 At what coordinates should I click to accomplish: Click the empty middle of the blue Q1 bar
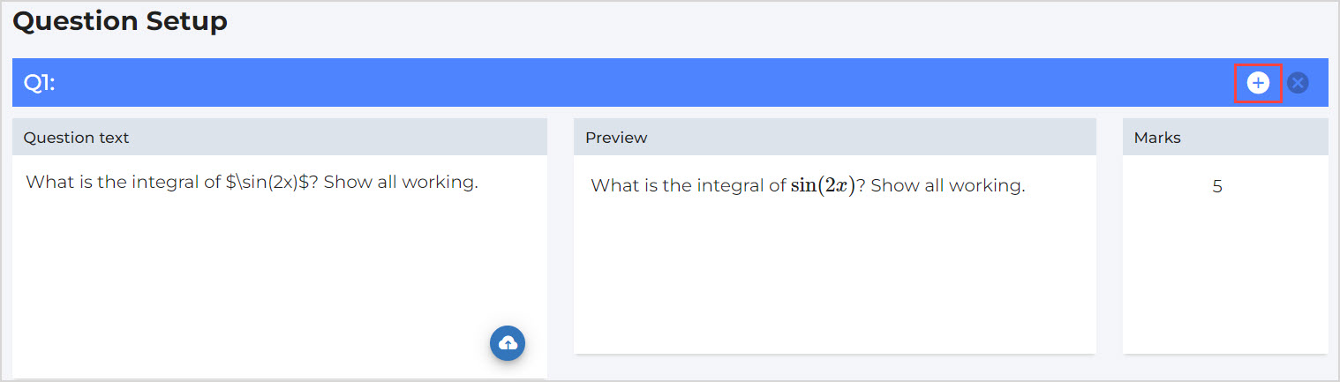coord(618,83)
